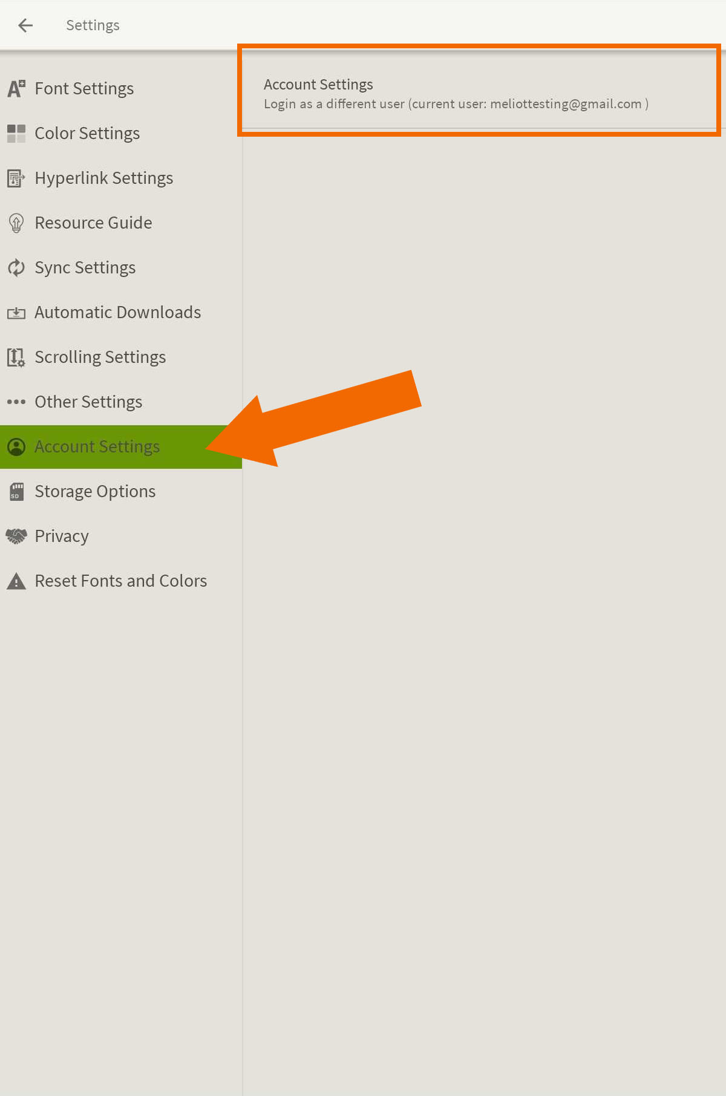This screenshot has height=1096, width=726.
Task: Click the Settings title in header
Action: point(93,25)
